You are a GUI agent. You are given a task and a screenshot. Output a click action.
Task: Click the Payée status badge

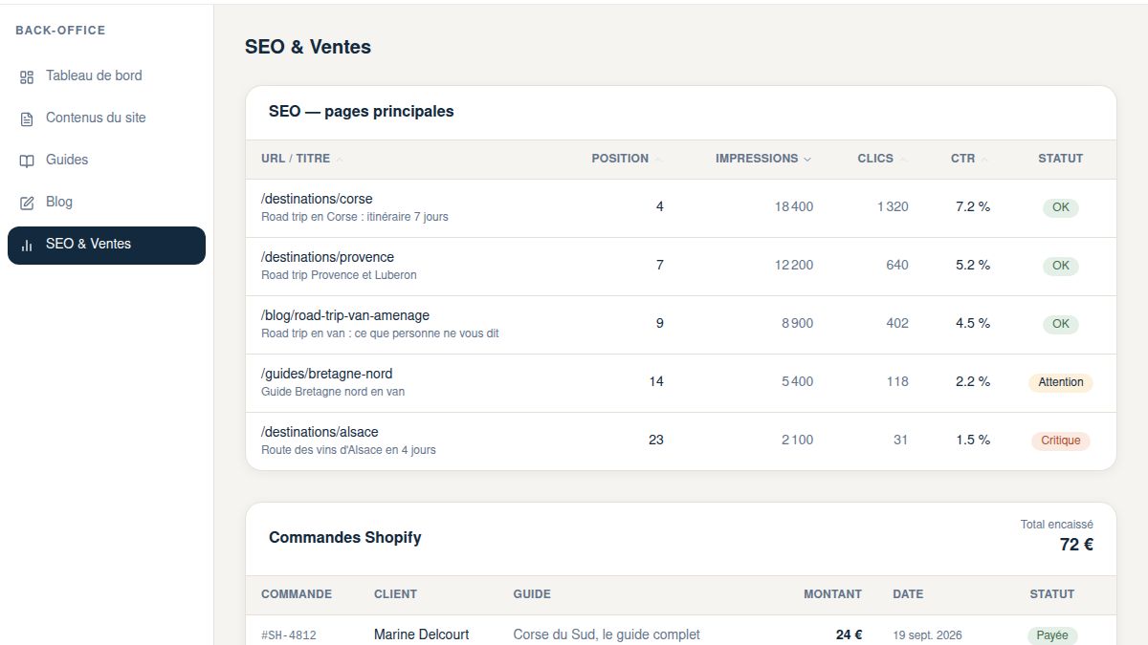coord(1052,635)
